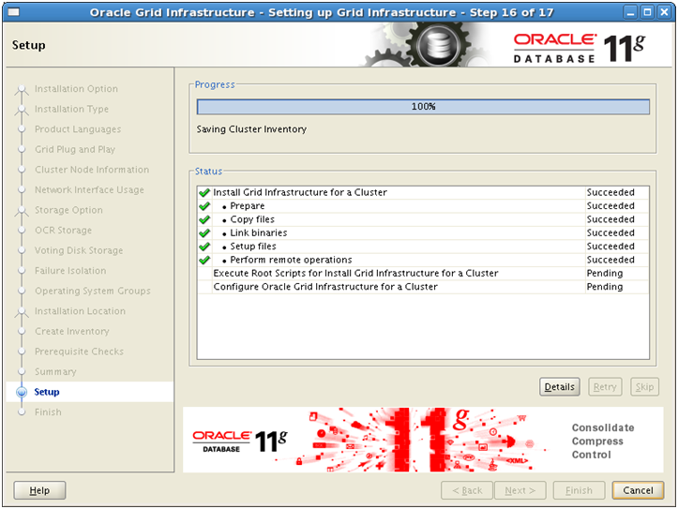Click the Skip button
Image resolution: width=678 pixels, height=509 pixels.
click(644, 387)
